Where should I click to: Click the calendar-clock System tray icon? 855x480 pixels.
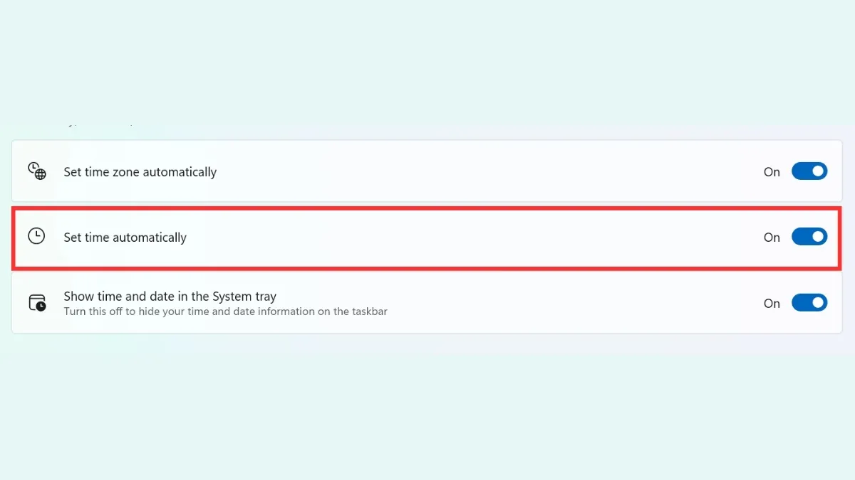(36, 302)
